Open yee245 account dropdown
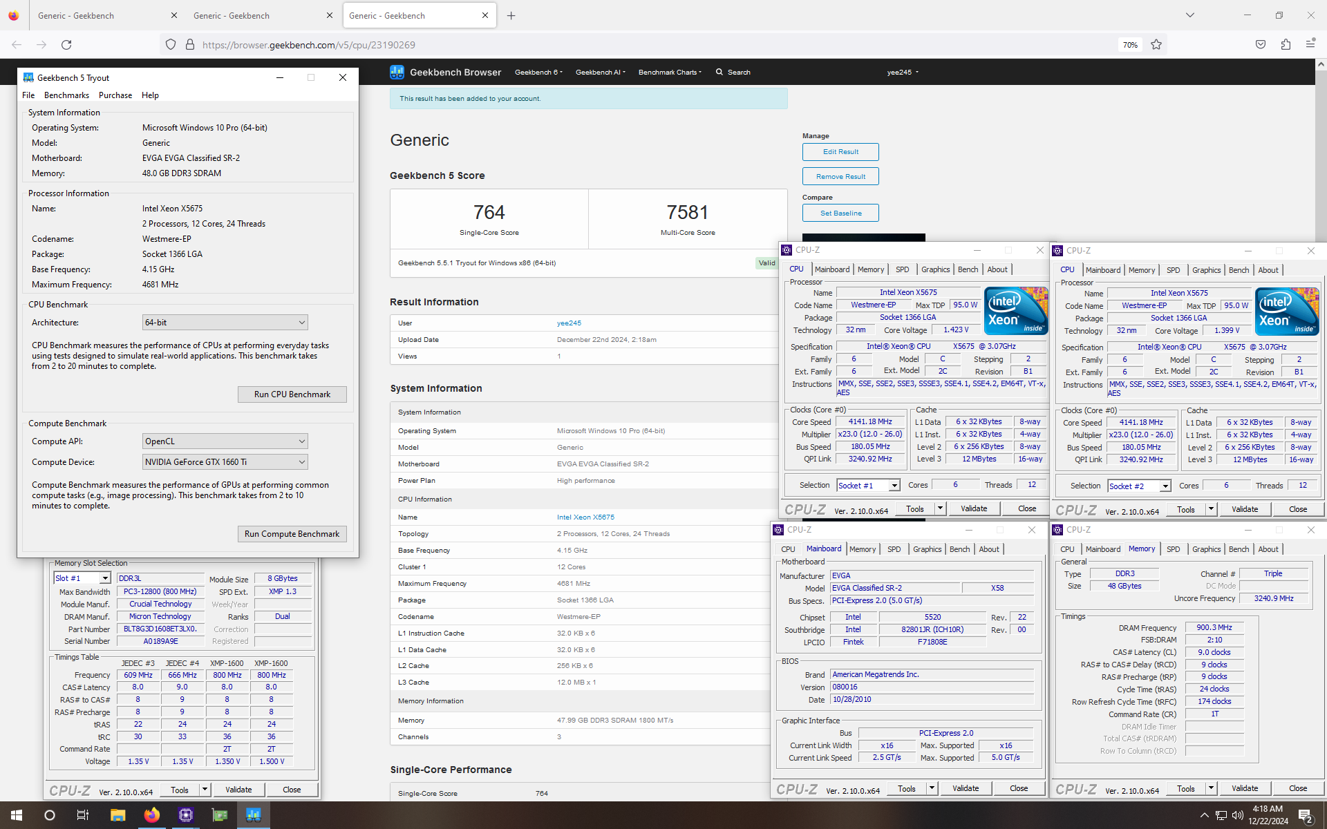Screen dimensions: 1327x829 click(x=903, y=72)
